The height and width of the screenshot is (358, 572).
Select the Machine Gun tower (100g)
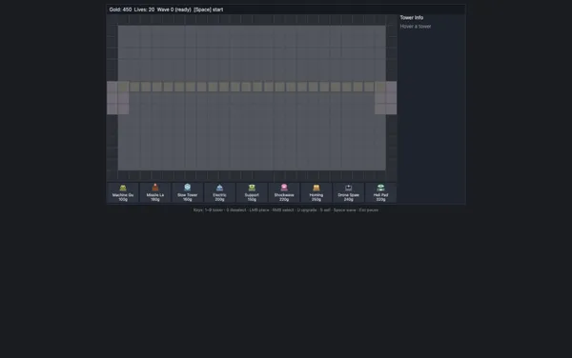[123, 192]
